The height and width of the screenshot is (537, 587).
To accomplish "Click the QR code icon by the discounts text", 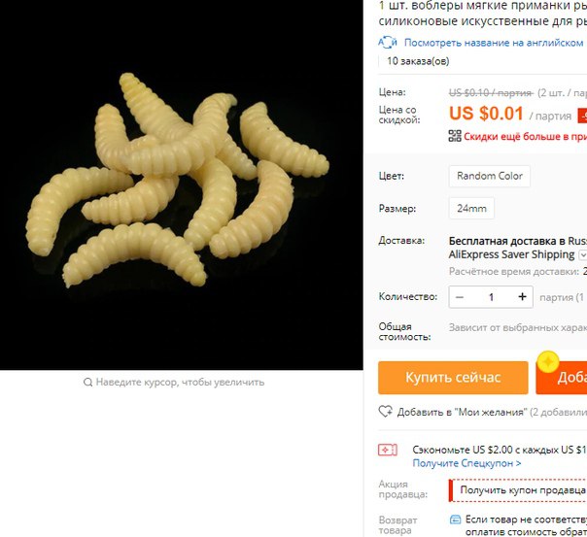I will click(x=455, y=136).
